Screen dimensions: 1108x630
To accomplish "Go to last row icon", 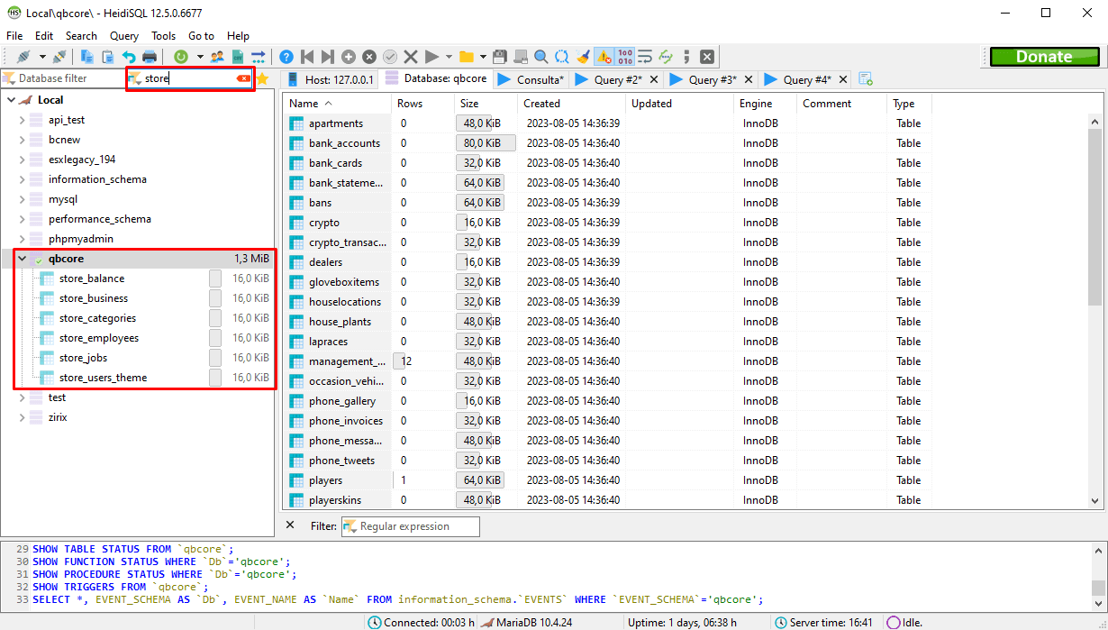I will point(328,57).
